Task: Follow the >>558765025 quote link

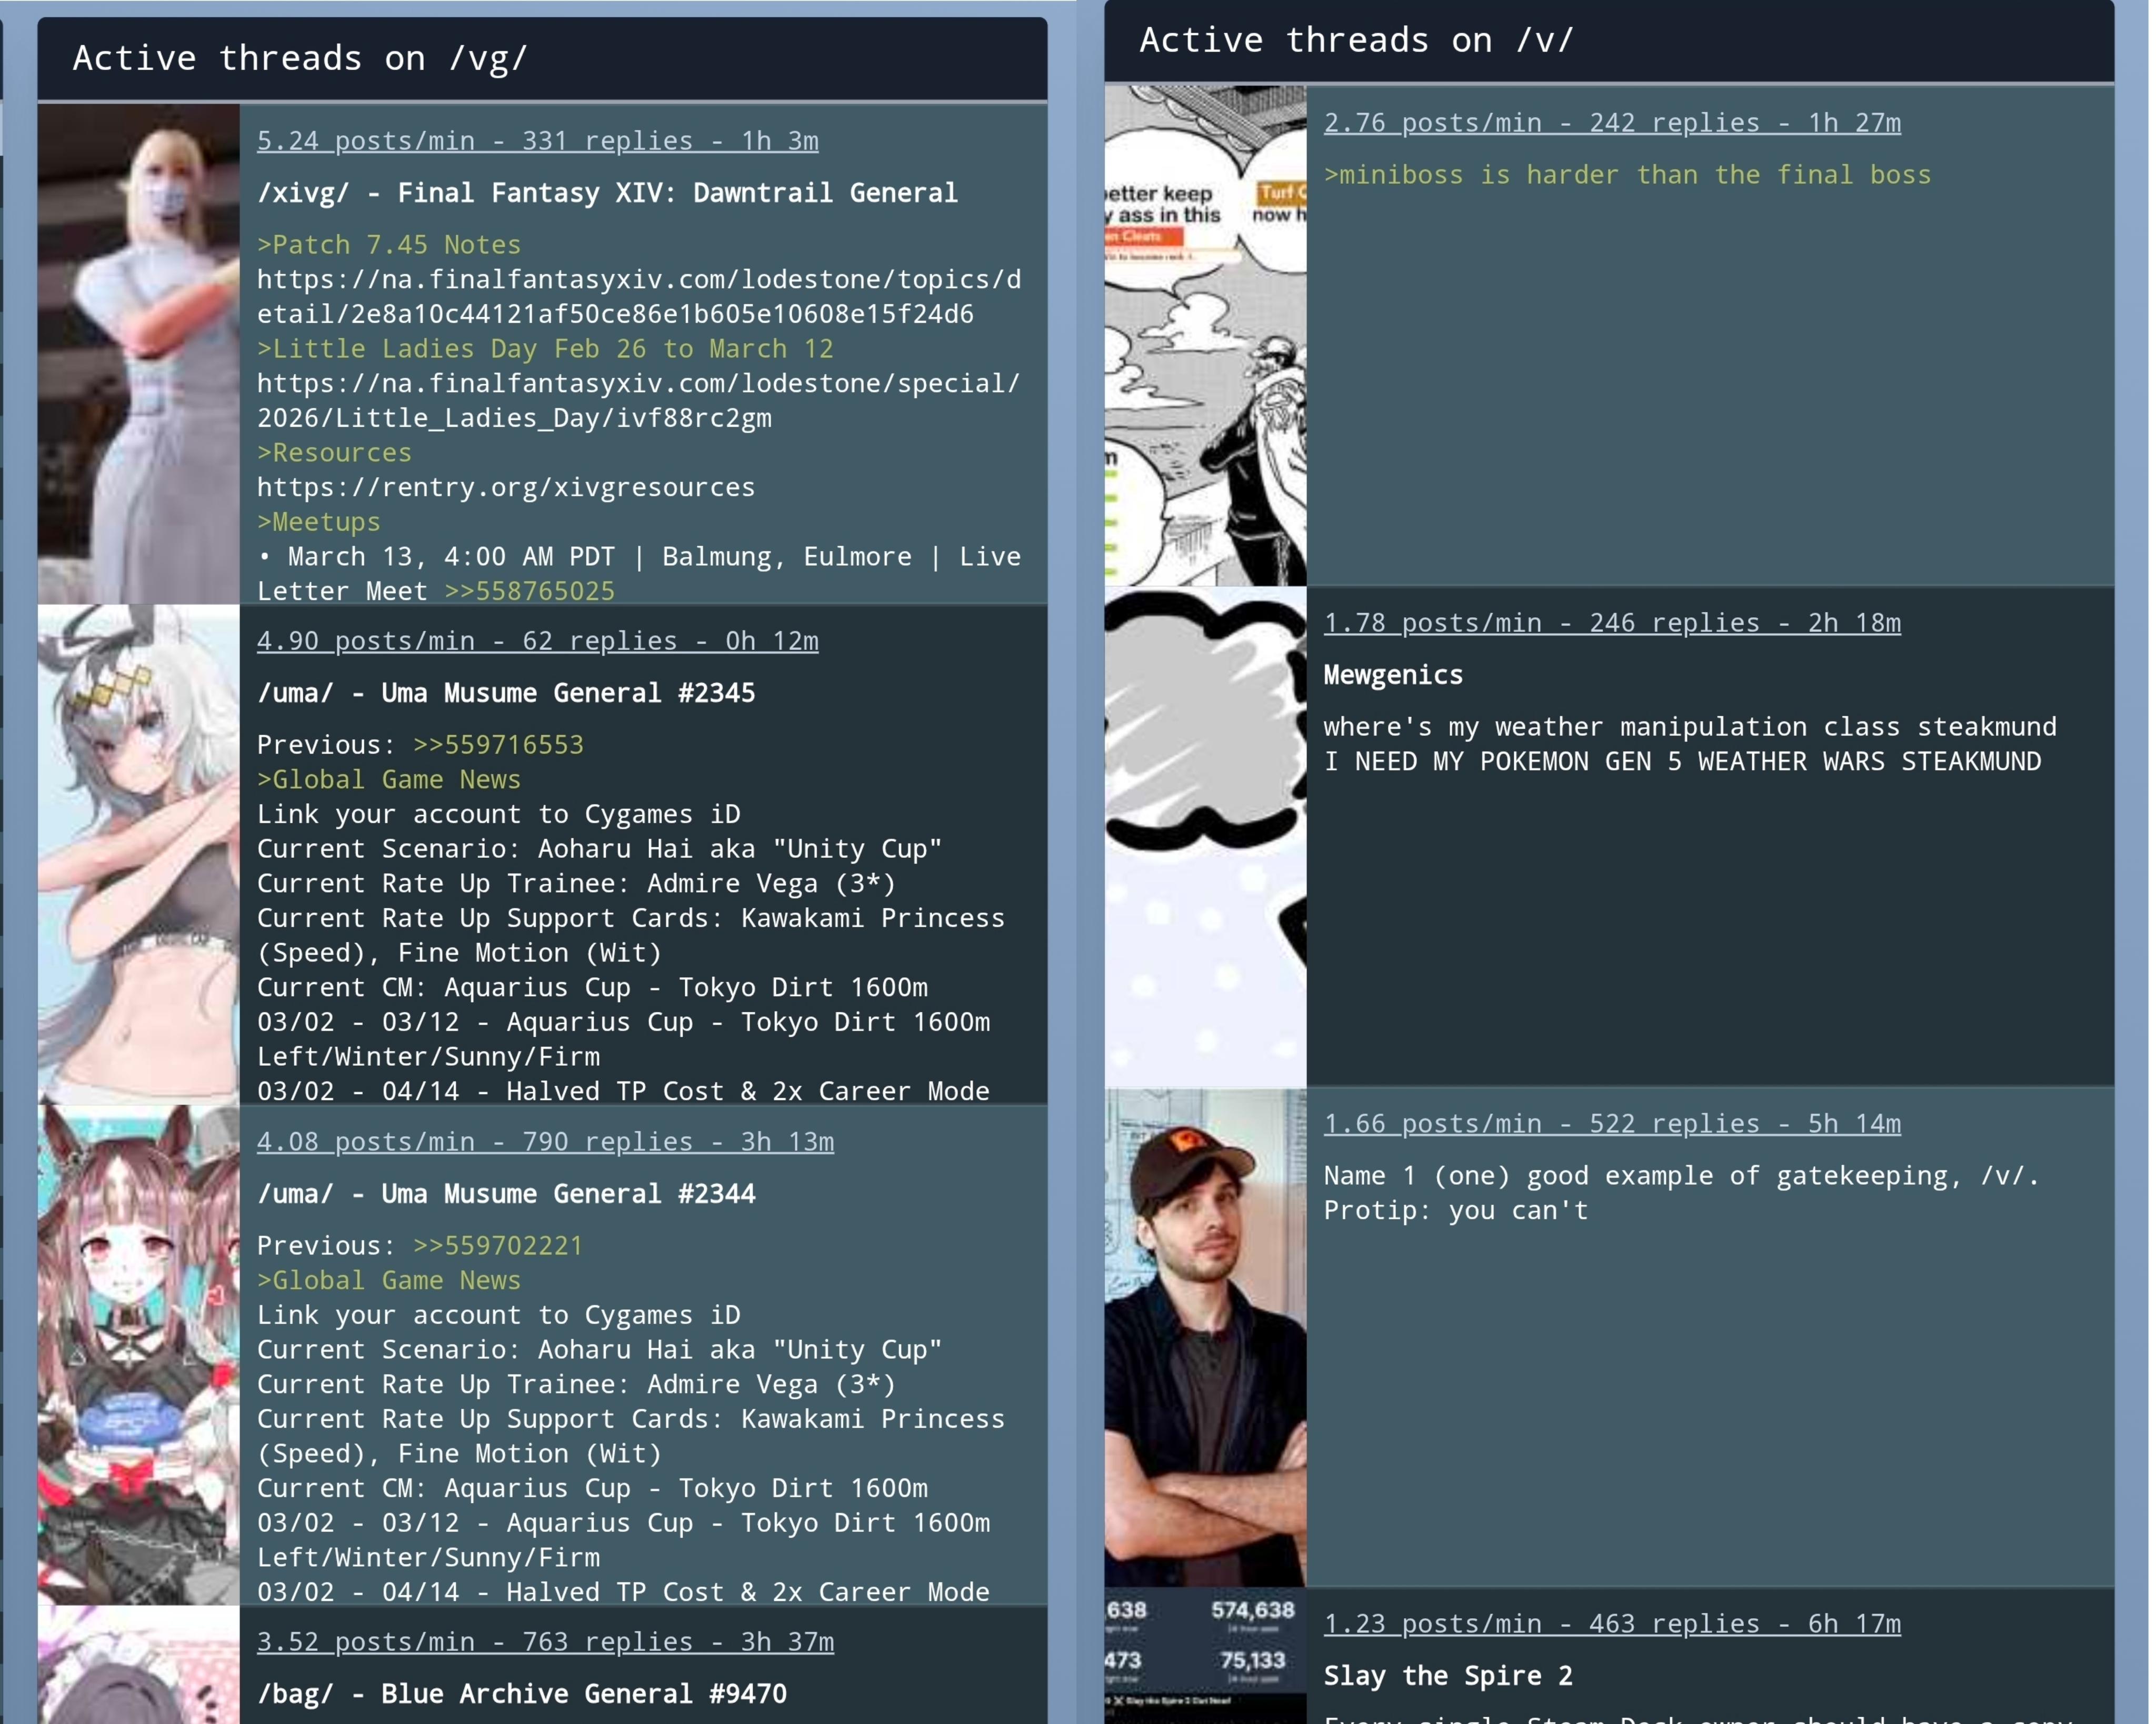Action: coord(529,591)
